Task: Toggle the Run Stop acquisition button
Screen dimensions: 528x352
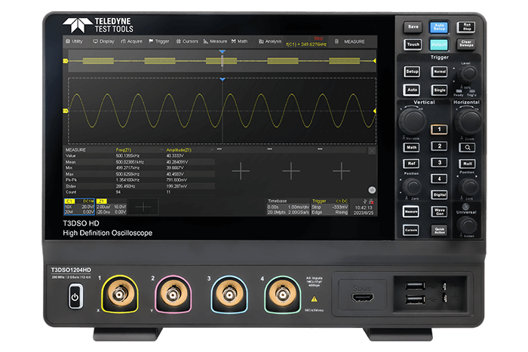Action: click(466, 26)
